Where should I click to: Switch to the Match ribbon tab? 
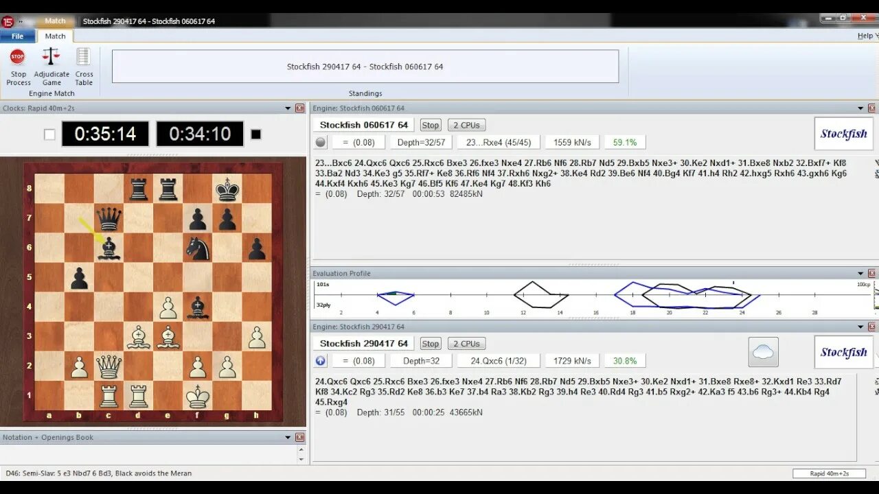point(55,36)
